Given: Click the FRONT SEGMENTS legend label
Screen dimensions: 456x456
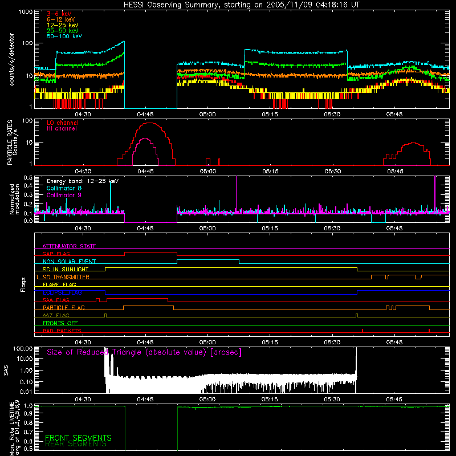Looking at the screenshot, I should (78, 438).
